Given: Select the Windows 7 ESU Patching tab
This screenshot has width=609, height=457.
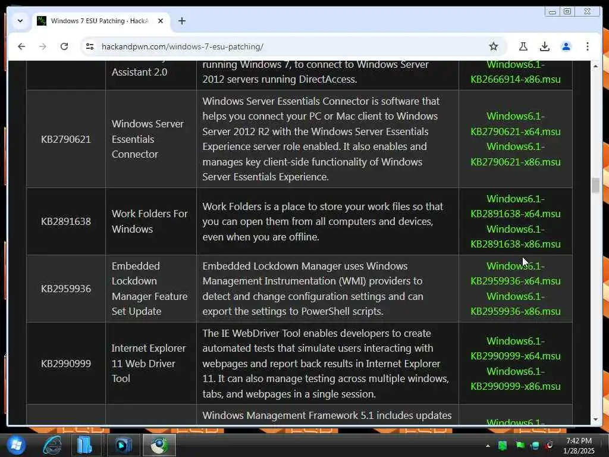Looking at the screenshot, I should tap(100, 21).
